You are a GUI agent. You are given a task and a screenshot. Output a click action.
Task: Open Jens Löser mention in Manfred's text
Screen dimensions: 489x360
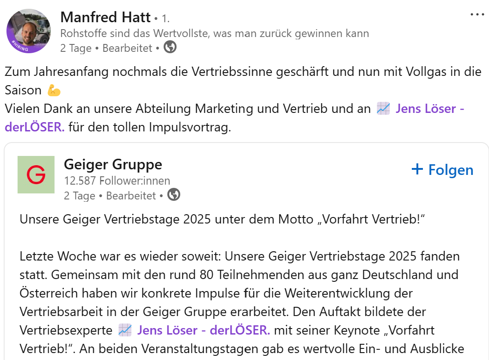click(430, 109)
